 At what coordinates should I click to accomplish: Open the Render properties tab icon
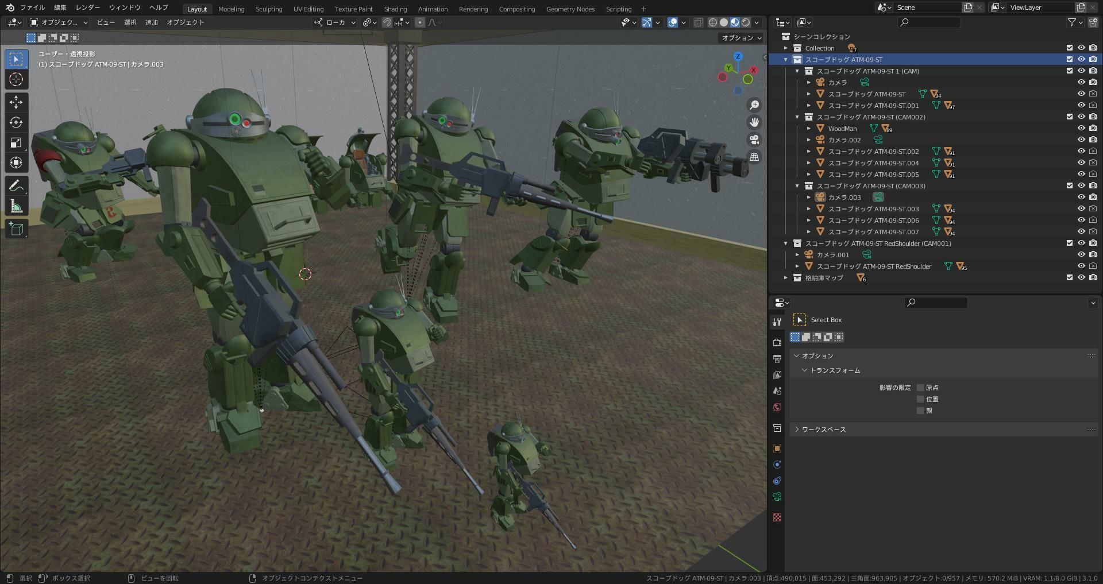(x=777, y=342)
